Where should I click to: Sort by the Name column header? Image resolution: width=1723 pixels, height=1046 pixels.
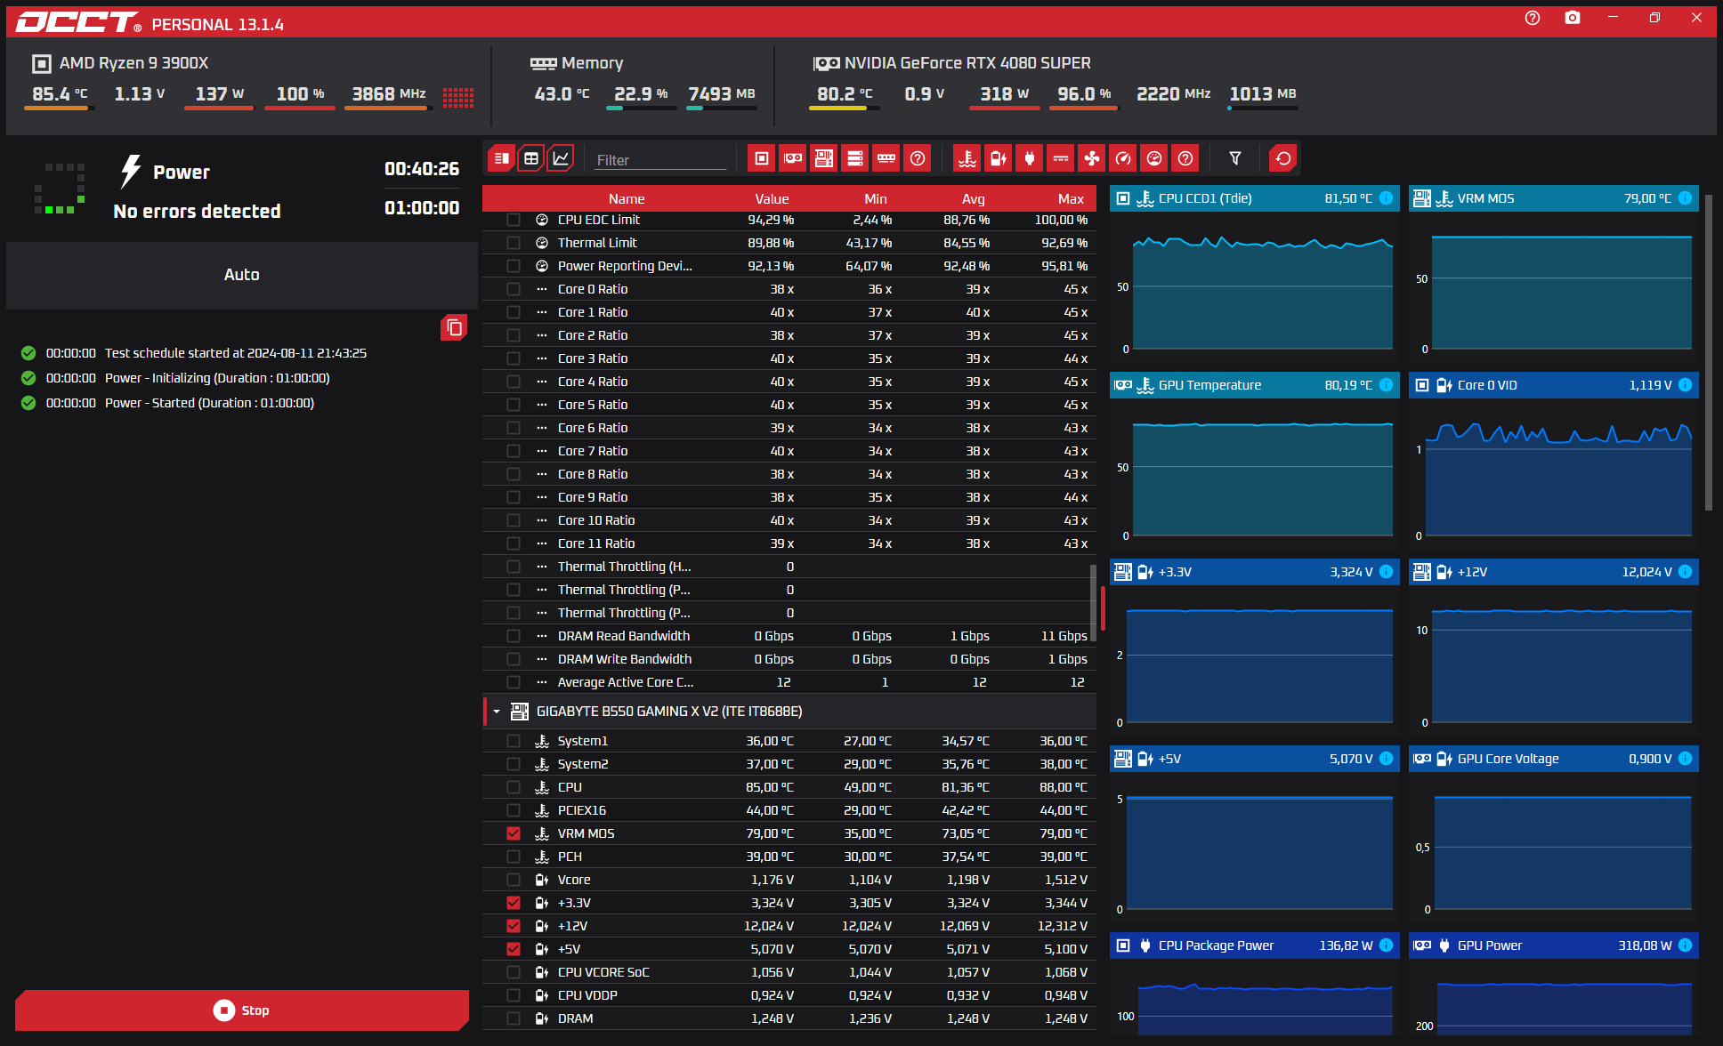[627, 199]
